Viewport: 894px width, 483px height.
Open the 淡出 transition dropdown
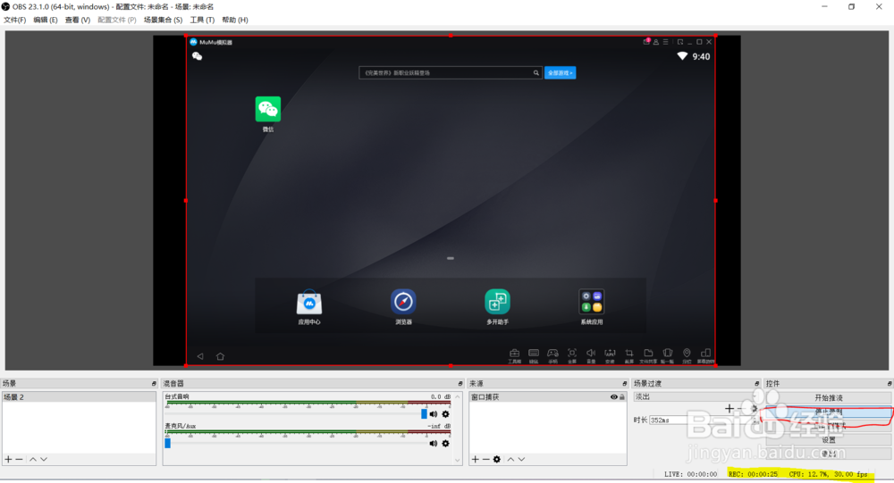[x=696, y=397]
